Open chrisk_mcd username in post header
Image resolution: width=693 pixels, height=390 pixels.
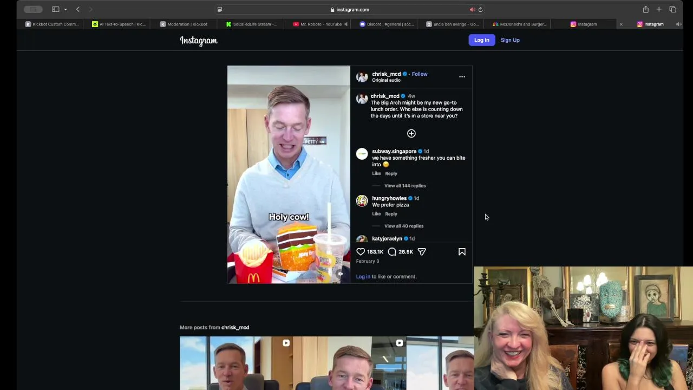coord(386,74)
